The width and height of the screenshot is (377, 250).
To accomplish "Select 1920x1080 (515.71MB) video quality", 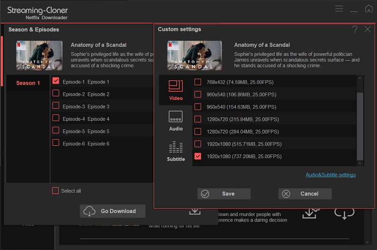I will pos(198,144).
